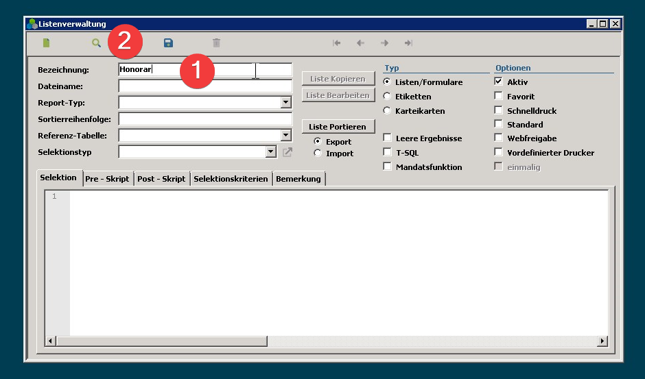Click the Liste Kopieren button
645x379 pixels.
coord(338,79)
